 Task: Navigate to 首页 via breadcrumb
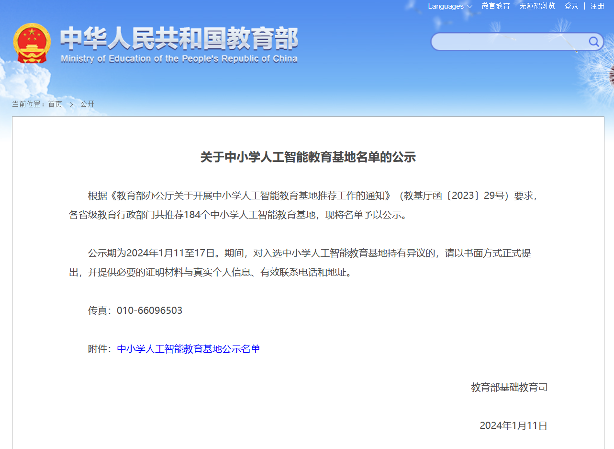54,104
